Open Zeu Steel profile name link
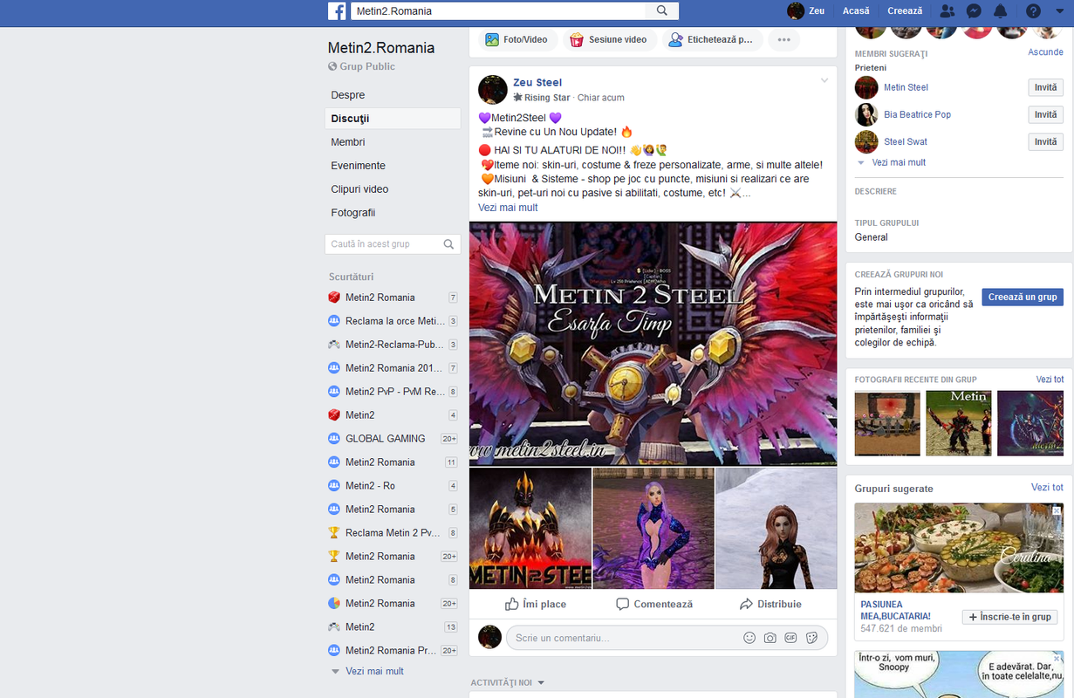Screen dimensions: 1074x698 click(537, 83)
